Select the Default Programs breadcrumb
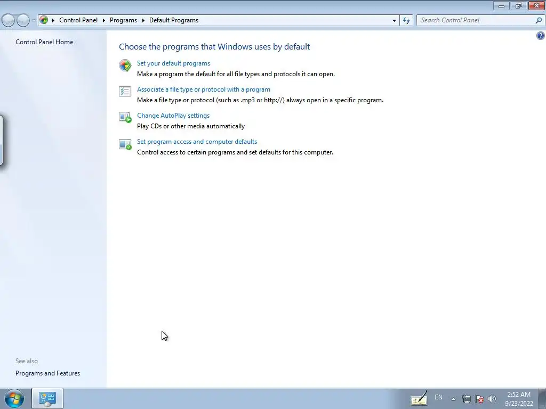This screenshot has width=546, height=409. point(174,20)
